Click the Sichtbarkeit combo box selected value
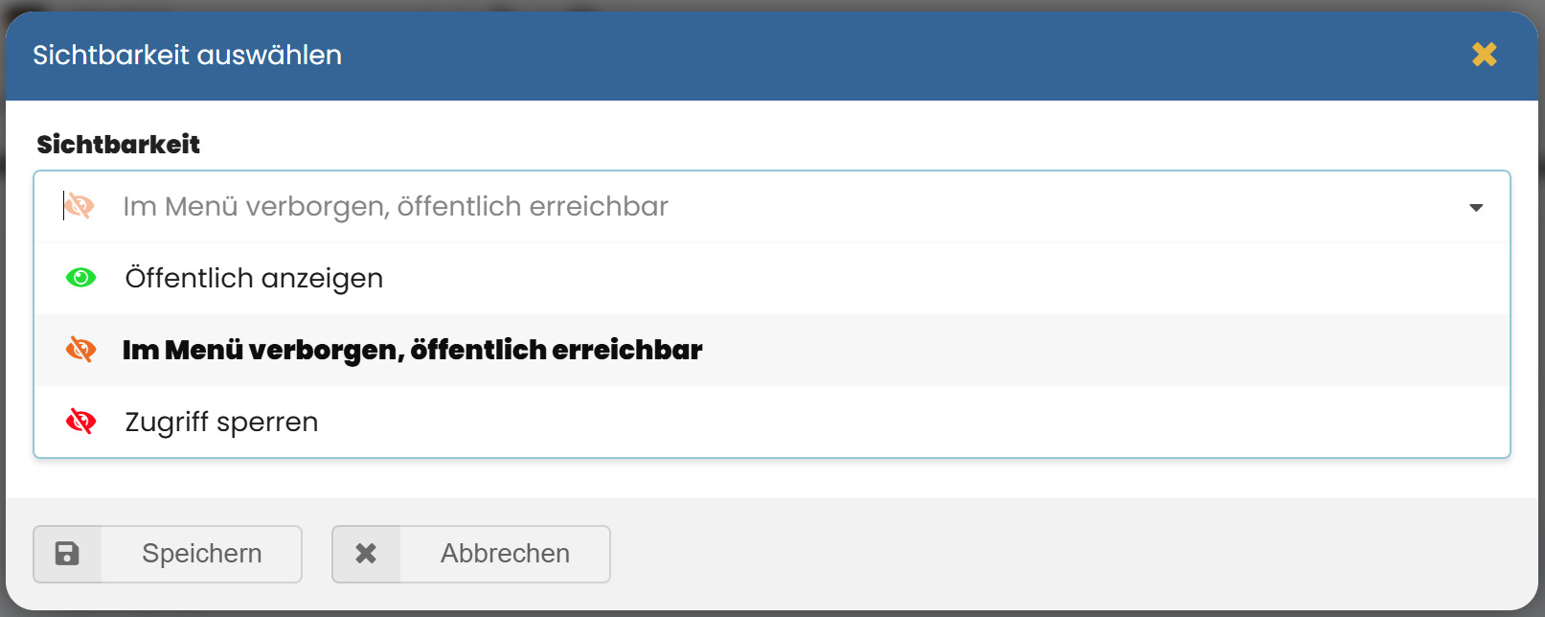The image size is (1545, 617). pyautogui.click(x=396, y=206)
